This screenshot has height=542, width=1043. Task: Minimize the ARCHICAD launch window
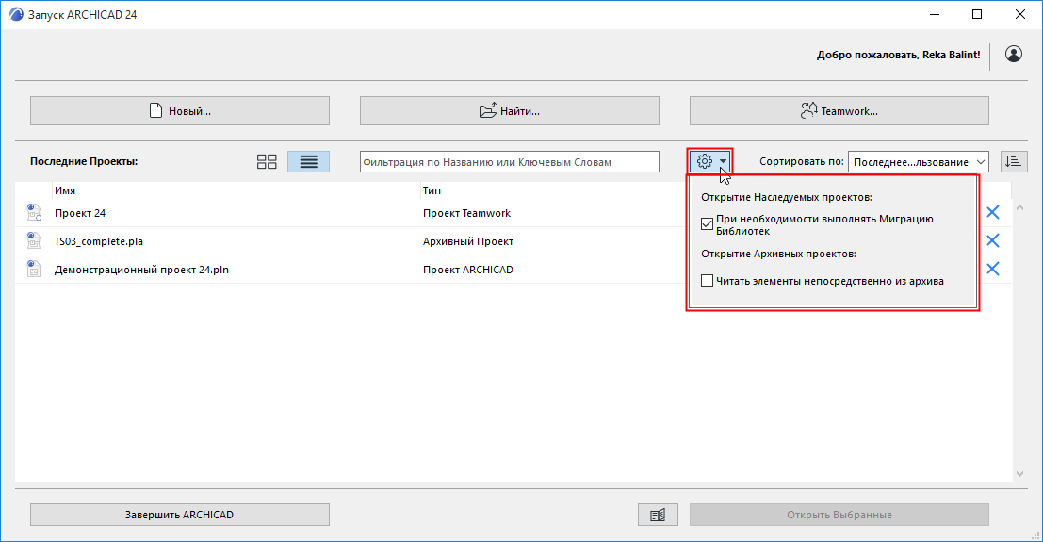[x=935, y=15]
